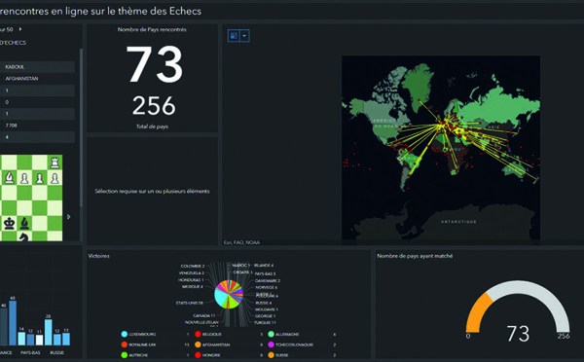The width and height of the screenshot is (584, 362).
Task: Click the large 73 countries indicator
Action: pos(154,64)
